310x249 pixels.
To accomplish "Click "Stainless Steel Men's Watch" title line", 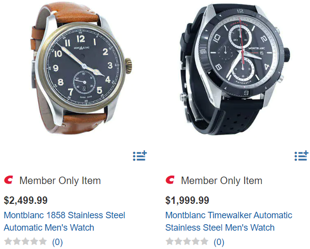I will coord(220,228).
